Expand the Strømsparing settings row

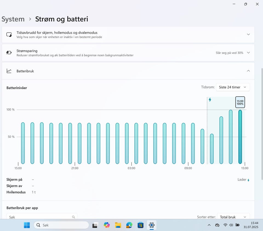(248, 53)
